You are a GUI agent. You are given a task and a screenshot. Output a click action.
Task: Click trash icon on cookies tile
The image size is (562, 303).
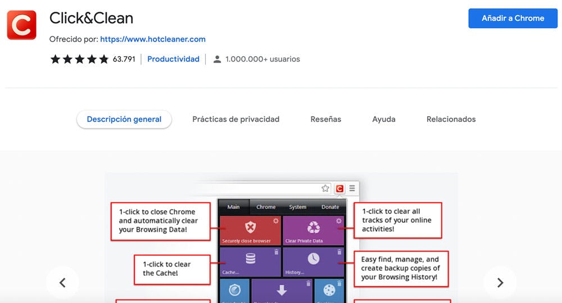pyautogui.click(x=339, y=283)
